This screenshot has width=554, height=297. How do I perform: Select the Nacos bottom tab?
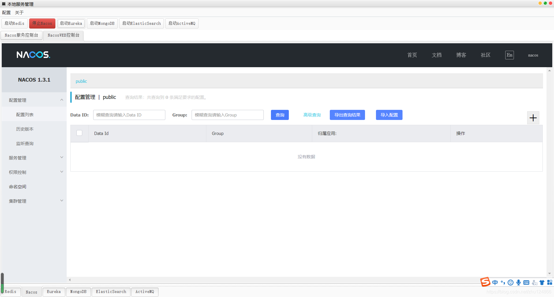(31, 292)
